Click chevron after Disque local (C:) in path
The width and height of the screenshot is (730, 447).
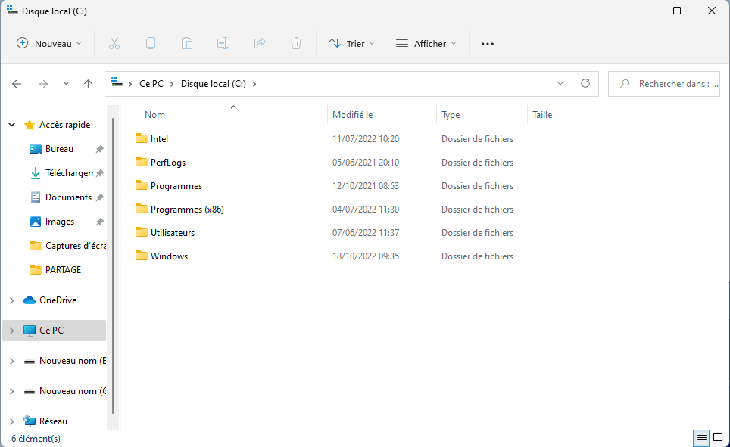(254, 84)
